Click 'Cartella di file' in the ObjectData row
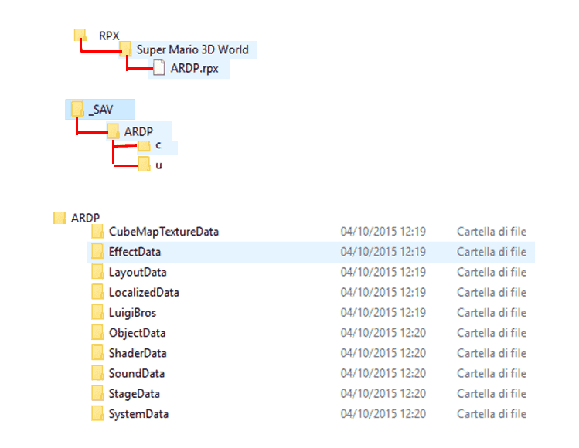Viewport: 579px width, 448px height. pyautogui.click(x=492, y=333)
